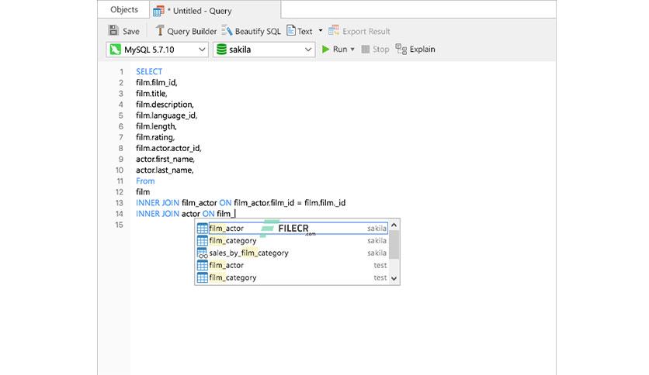Screen dimensions: 649x375
Task: Click the Stop label
Action: [381, 49]
